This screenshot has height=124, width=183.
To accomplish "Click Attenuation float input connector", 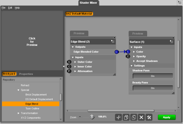I will click(x=69, y=71).
